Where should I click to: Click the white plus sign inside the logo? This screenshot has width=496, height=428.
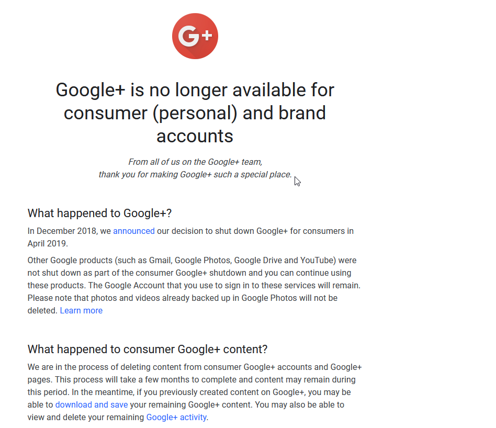[x=207, y=36]
